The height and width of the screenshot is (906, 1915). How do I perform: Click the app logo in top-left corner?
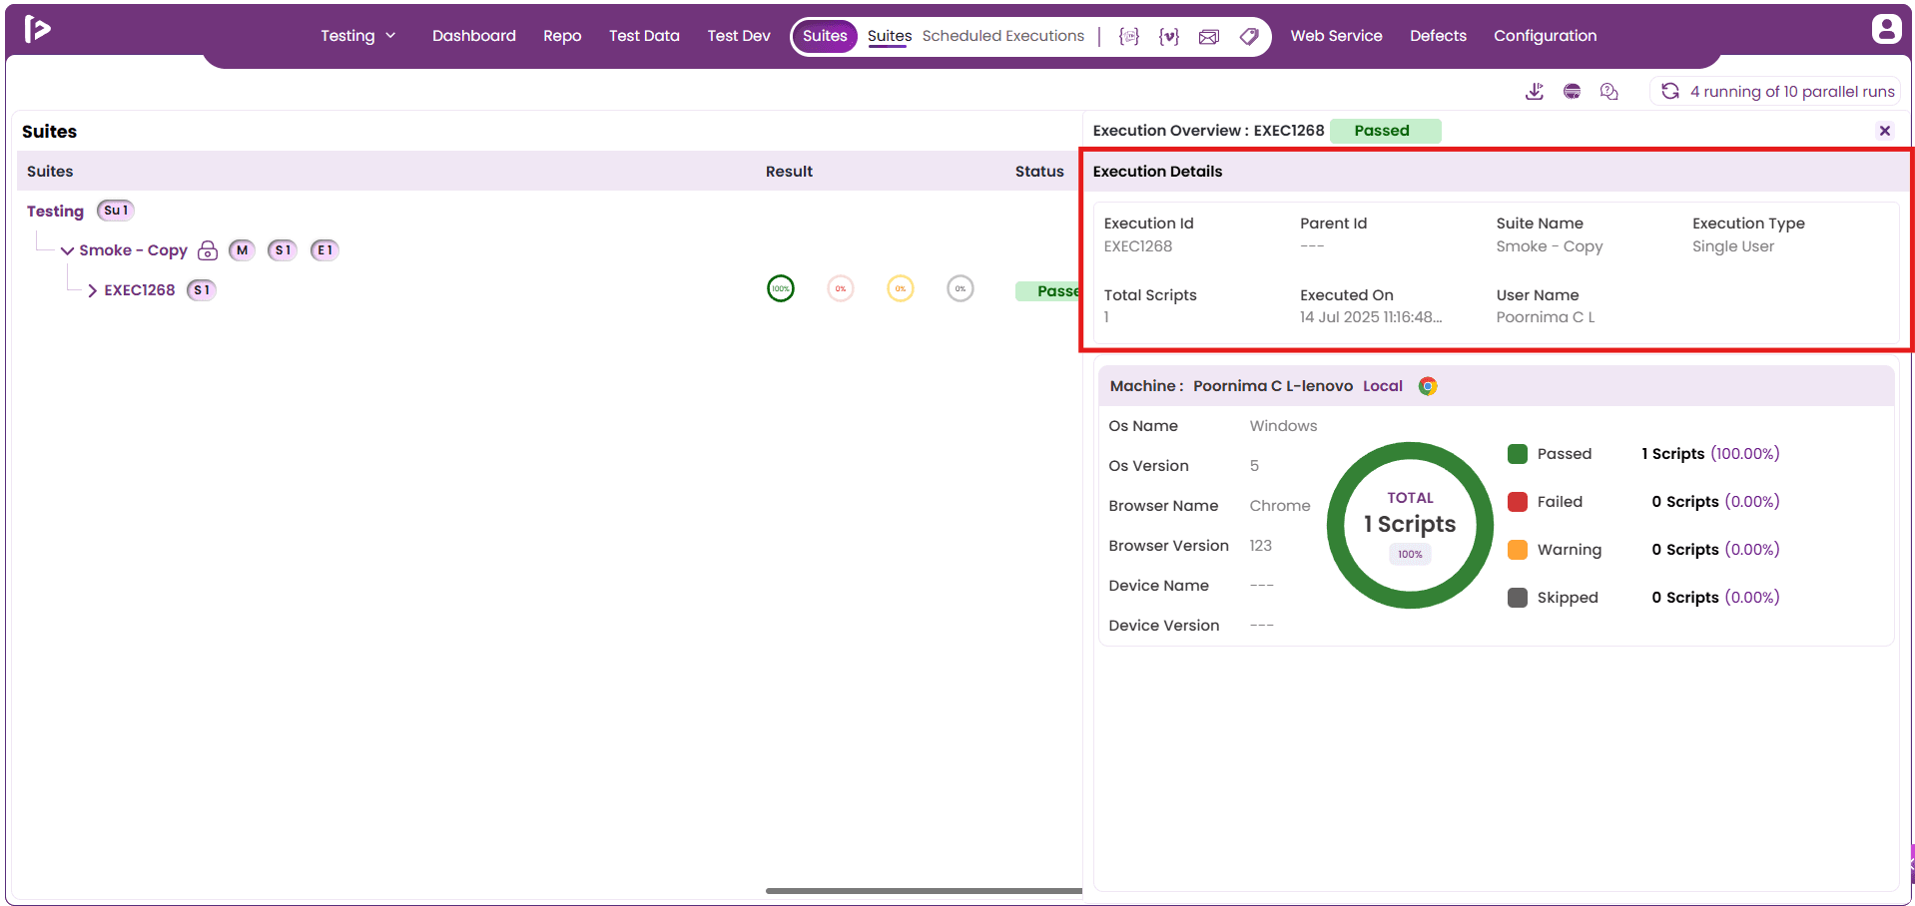pos(37,29)
